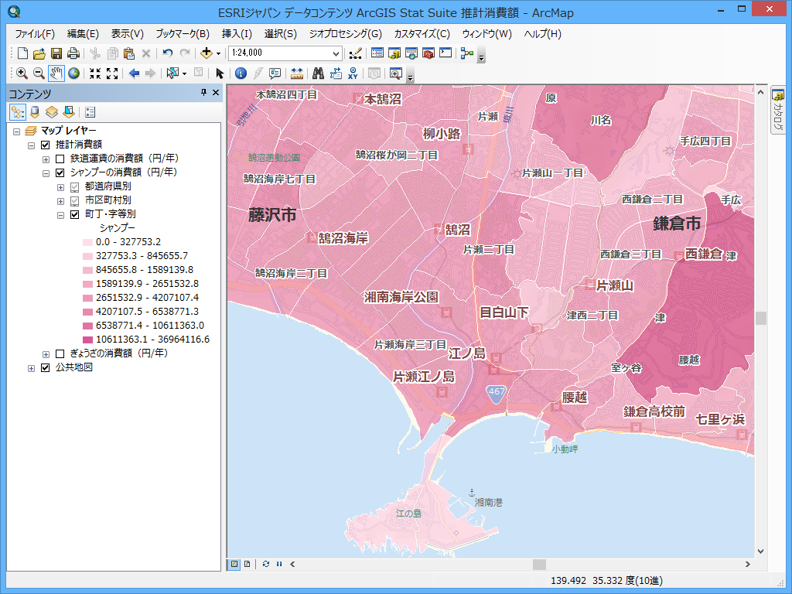Create a new map document icon
This screenshot has width=792, height=594.
[x=22, y=53]
